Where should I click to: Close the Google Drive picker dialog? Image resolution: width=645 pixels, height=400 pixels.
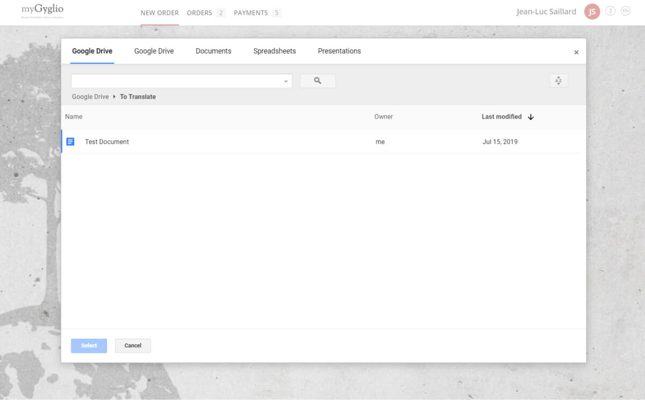click(576, 53)
